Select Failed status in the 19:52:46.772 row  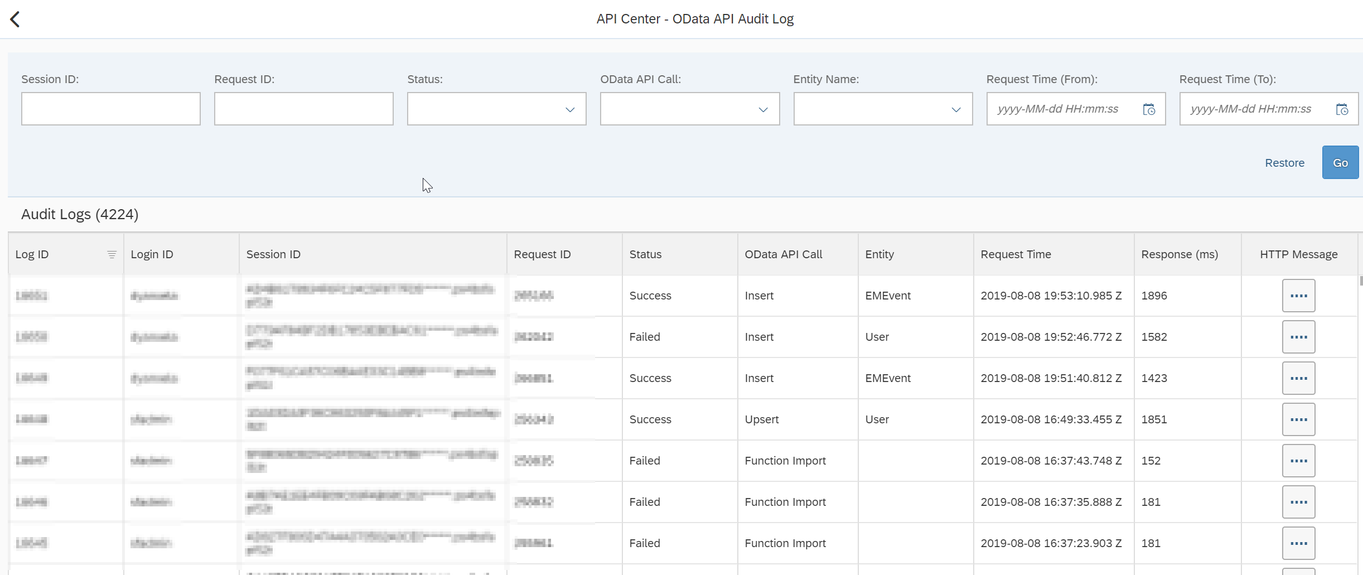pyautogui.click(x=645, y=337)
